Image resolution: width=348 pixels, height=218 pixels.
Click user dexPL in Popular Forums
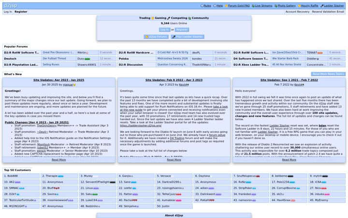pyautogui.click(x=196, y=53)
